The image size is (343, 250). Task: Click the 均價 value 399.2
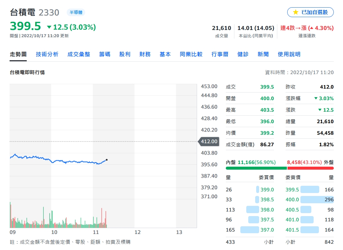(267, 133)
